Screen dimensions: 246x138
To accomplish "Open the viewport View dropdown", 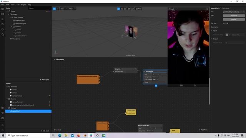I will pos(63,9).
